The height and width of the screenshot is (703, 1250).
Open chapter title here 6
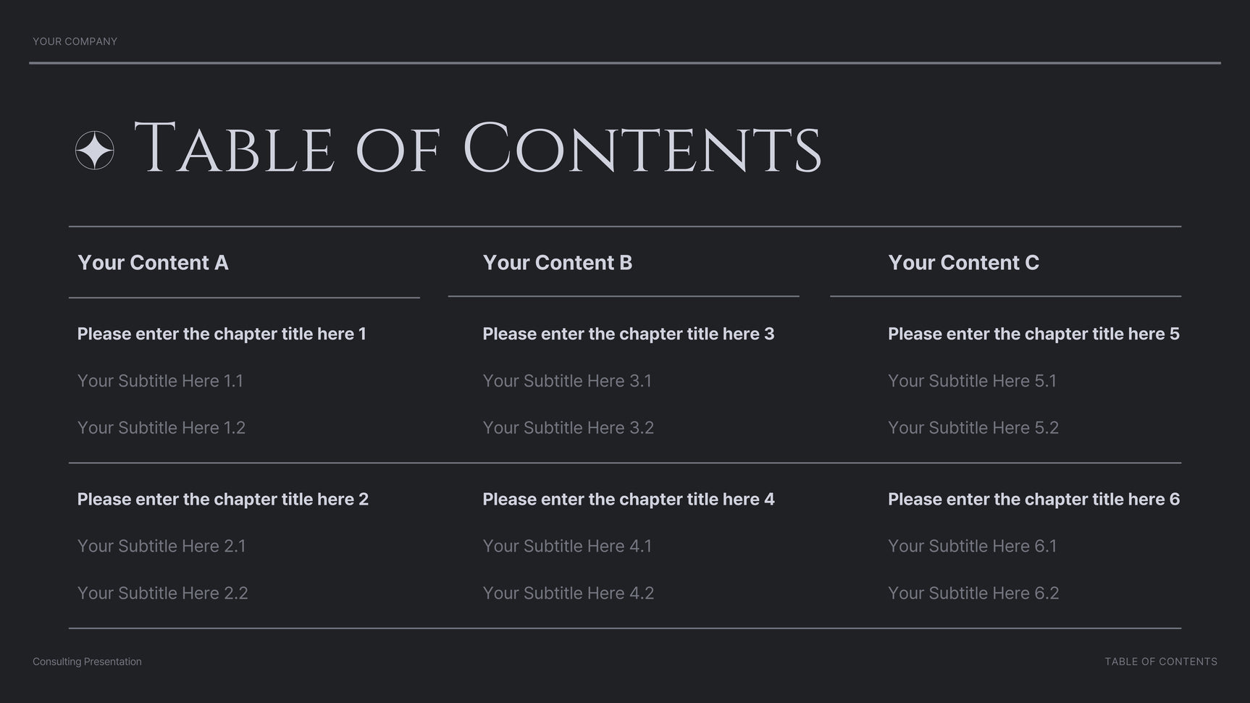pyautogui.click(x=1033, y=500)
